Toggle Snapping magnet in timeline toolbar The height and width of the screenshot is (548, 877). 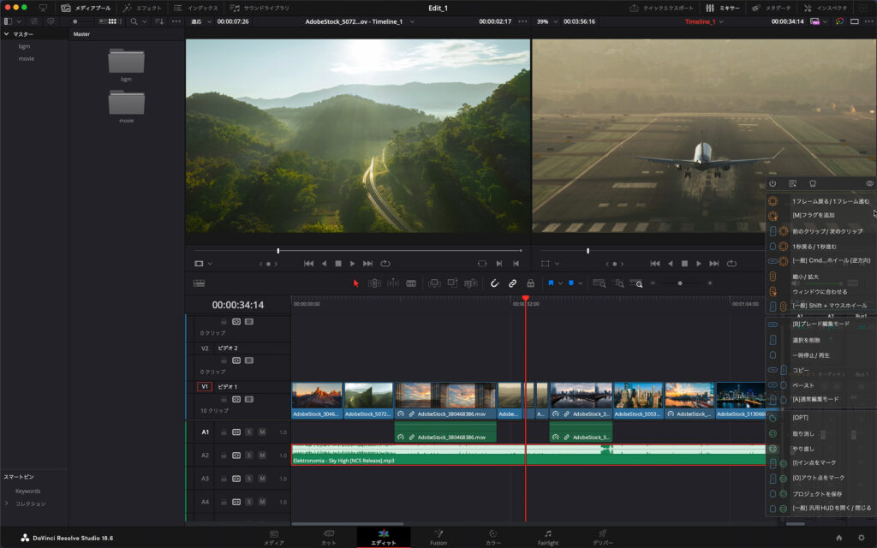[494, 283]
